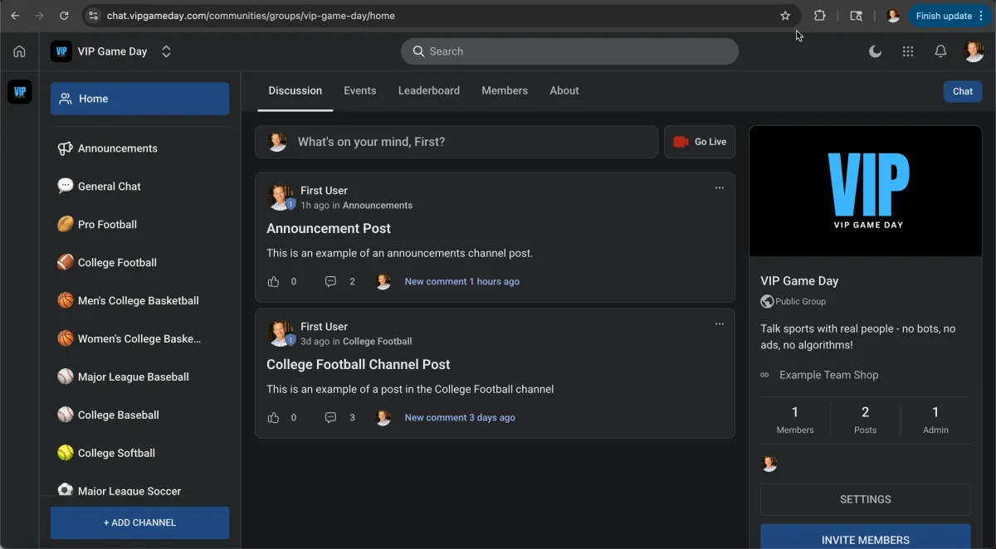
Task: Open the New comment 1 hours ago link
Action: pyautogui.click(x=462, y=282)
